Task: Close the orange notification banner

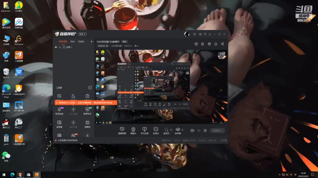Action: [x=115, y=103]
